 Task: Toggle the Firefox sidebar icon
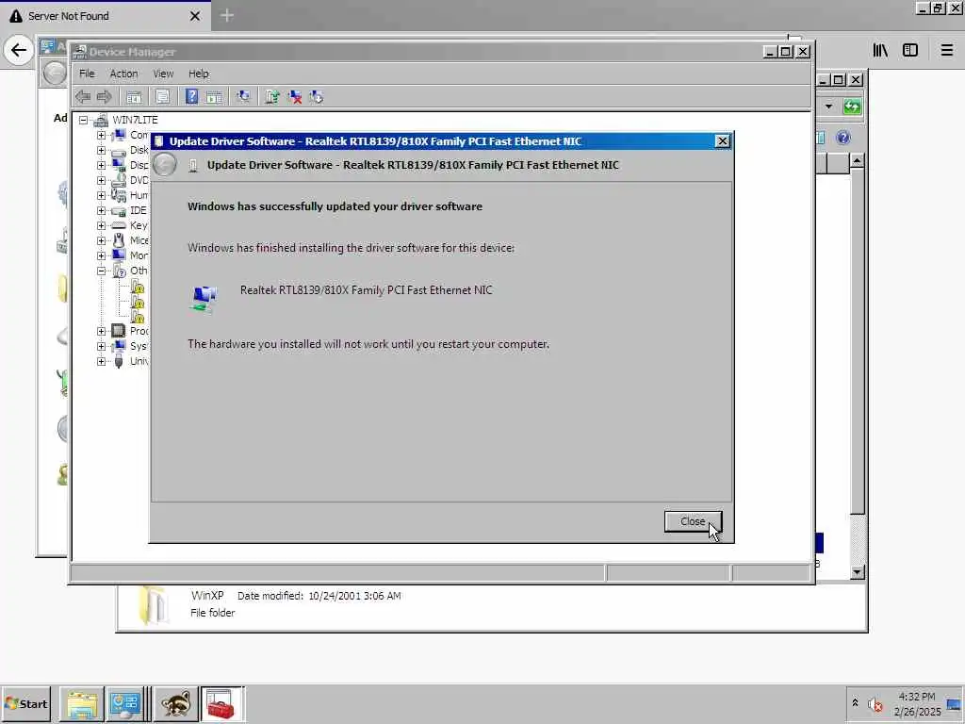point(910,51)
